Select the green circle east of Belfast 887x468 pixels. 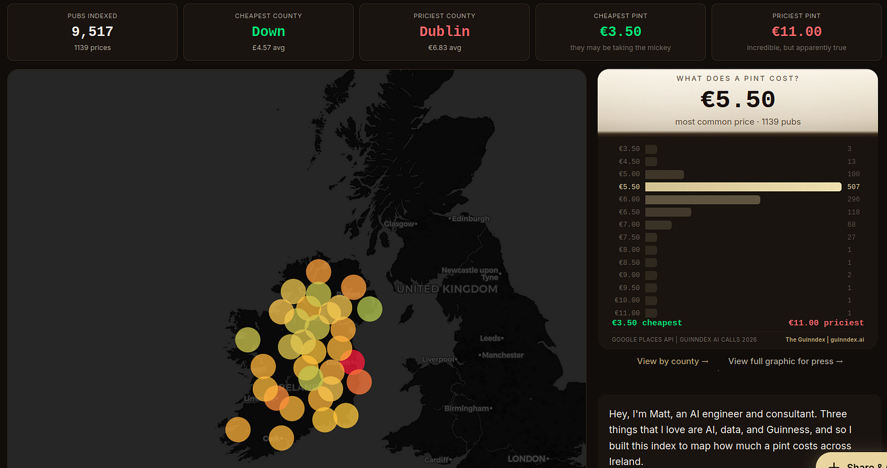tap(370, 309)
